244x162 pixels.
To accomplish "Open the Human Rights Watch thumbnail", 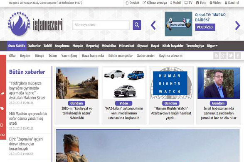I will (171, 83).
